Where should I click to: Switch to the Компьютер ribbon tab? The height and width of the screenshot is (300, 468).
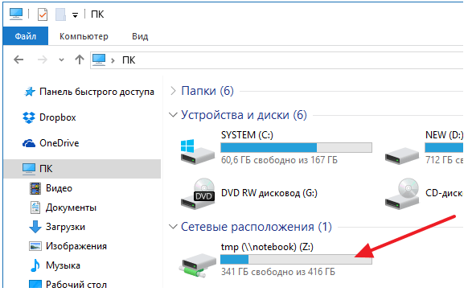coord(84,36)
